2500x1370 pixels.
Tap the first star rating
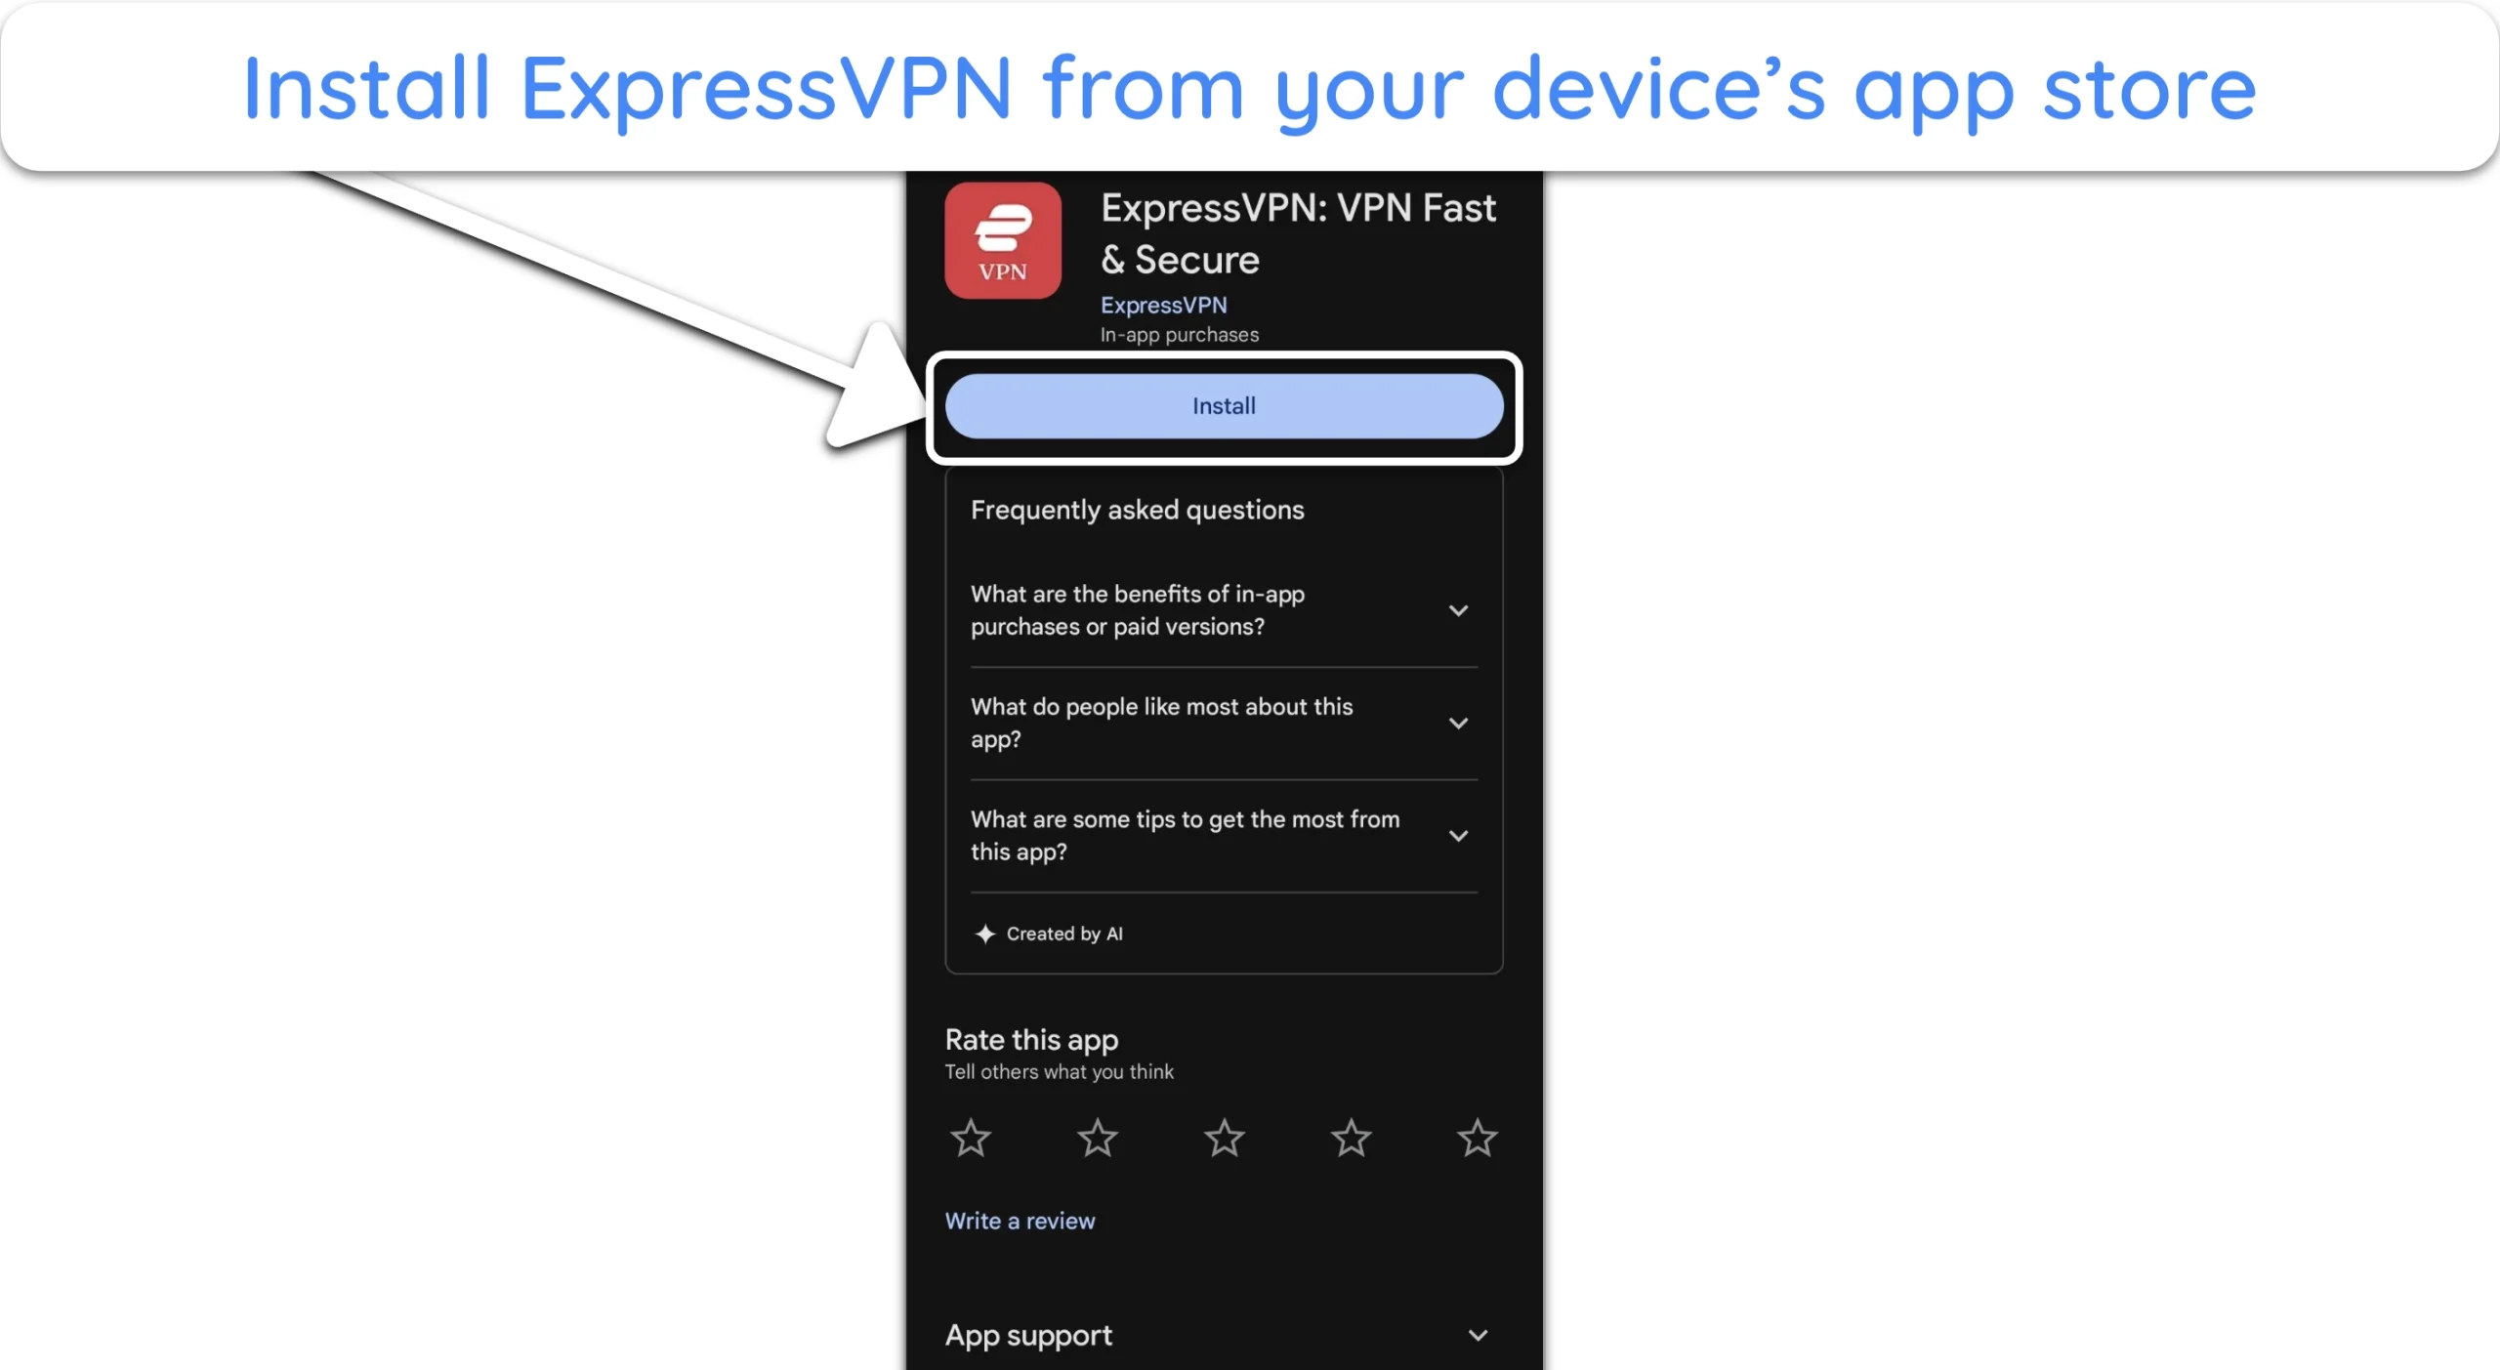[970, 1138]
